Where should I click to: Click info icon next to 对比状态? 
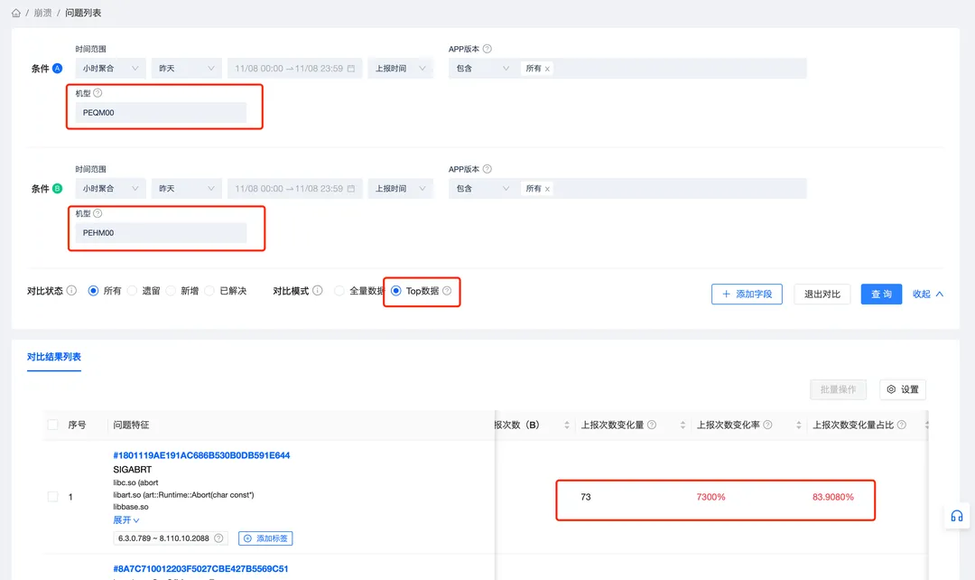[71, 291]
